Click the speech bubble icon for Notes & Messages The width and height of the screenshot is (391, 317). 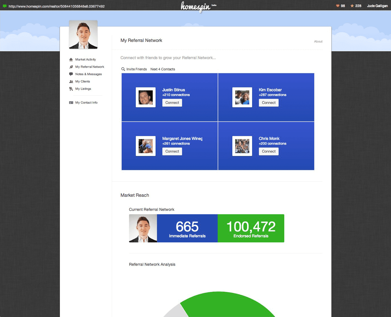[71, 74]
